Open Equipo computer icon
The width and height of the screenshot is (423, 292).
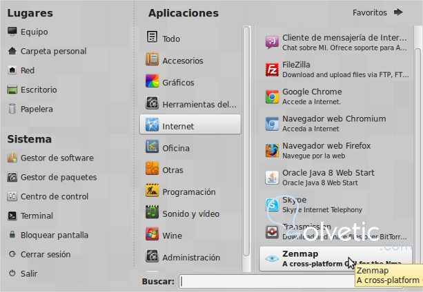pos(12,32)
